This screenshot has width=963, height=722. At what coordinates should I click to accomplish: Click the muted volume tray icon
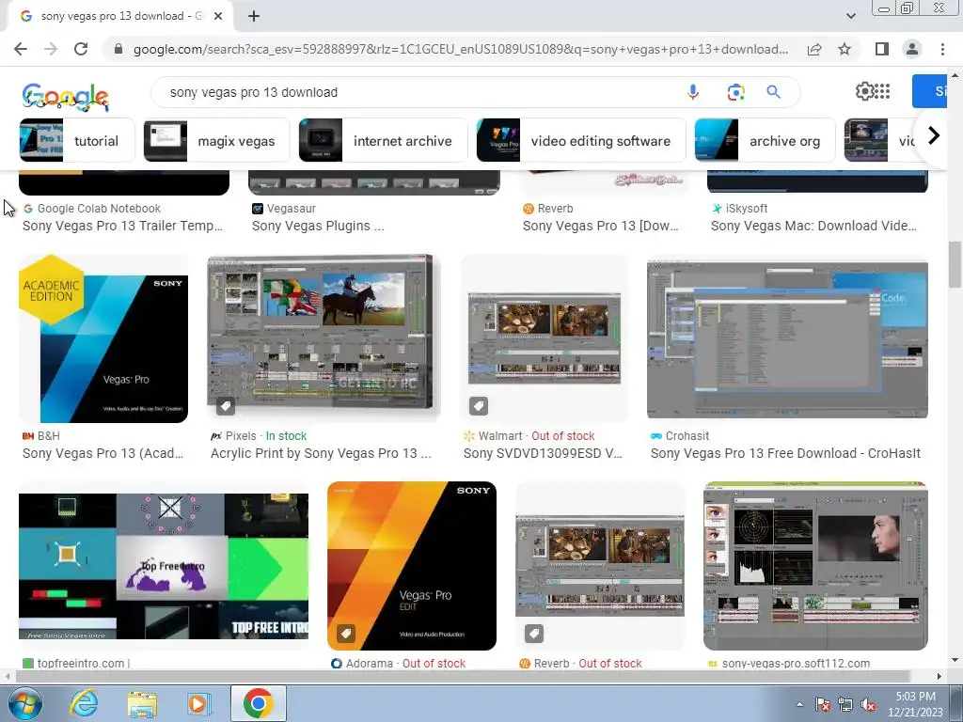868,704
